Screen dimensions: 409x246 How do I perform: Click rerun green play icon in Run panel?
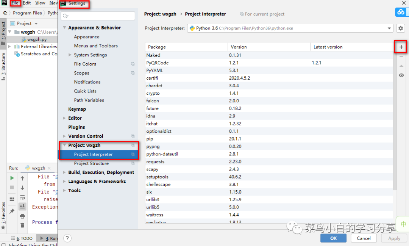pyautogui.click(x=12, y=178)
